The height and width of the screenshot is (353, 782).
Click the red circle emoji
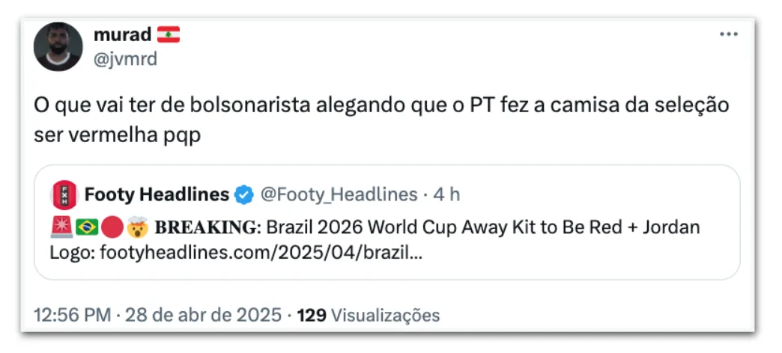coord(111,227)
